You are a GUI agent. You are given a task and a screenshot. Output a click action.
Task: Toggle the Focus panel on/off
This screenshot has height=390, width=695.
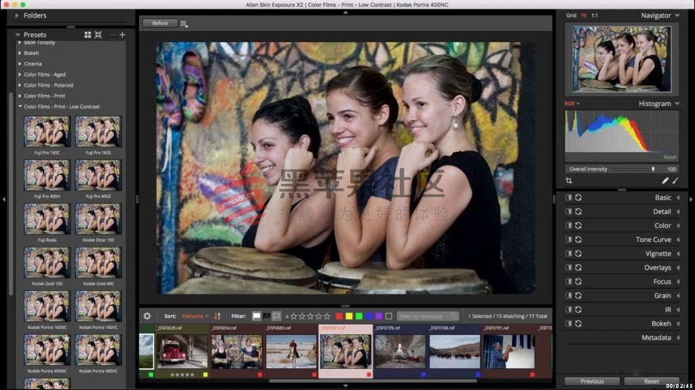point(569,281)
